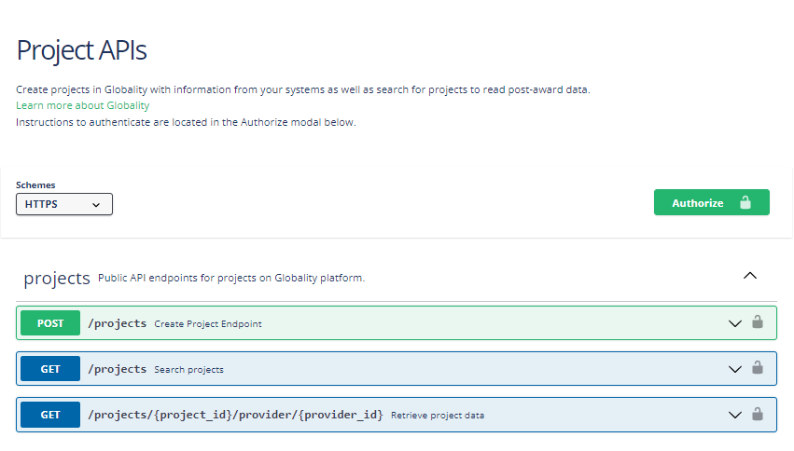794x451 pixels.
Task: Click the Schemes label
Action: coord(35,185)
